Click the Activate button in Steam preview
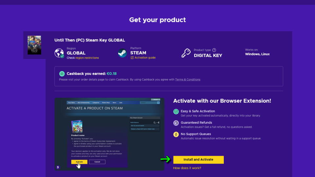315x177 pixels. pyautogui.click(x=79, y=162)
